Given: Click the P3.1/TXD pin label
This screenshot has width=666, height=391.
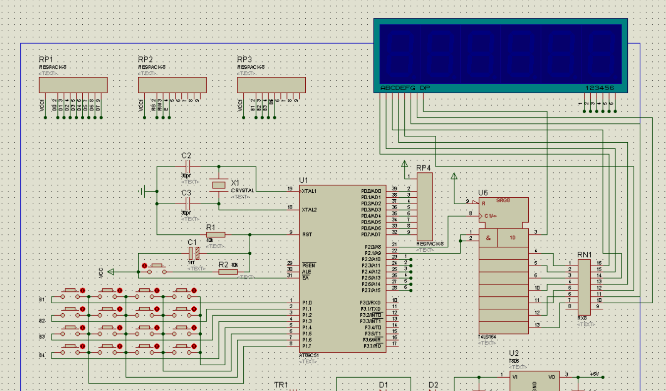Looking at the screenshot, I should pyautogui.click(x=370, y=309).
